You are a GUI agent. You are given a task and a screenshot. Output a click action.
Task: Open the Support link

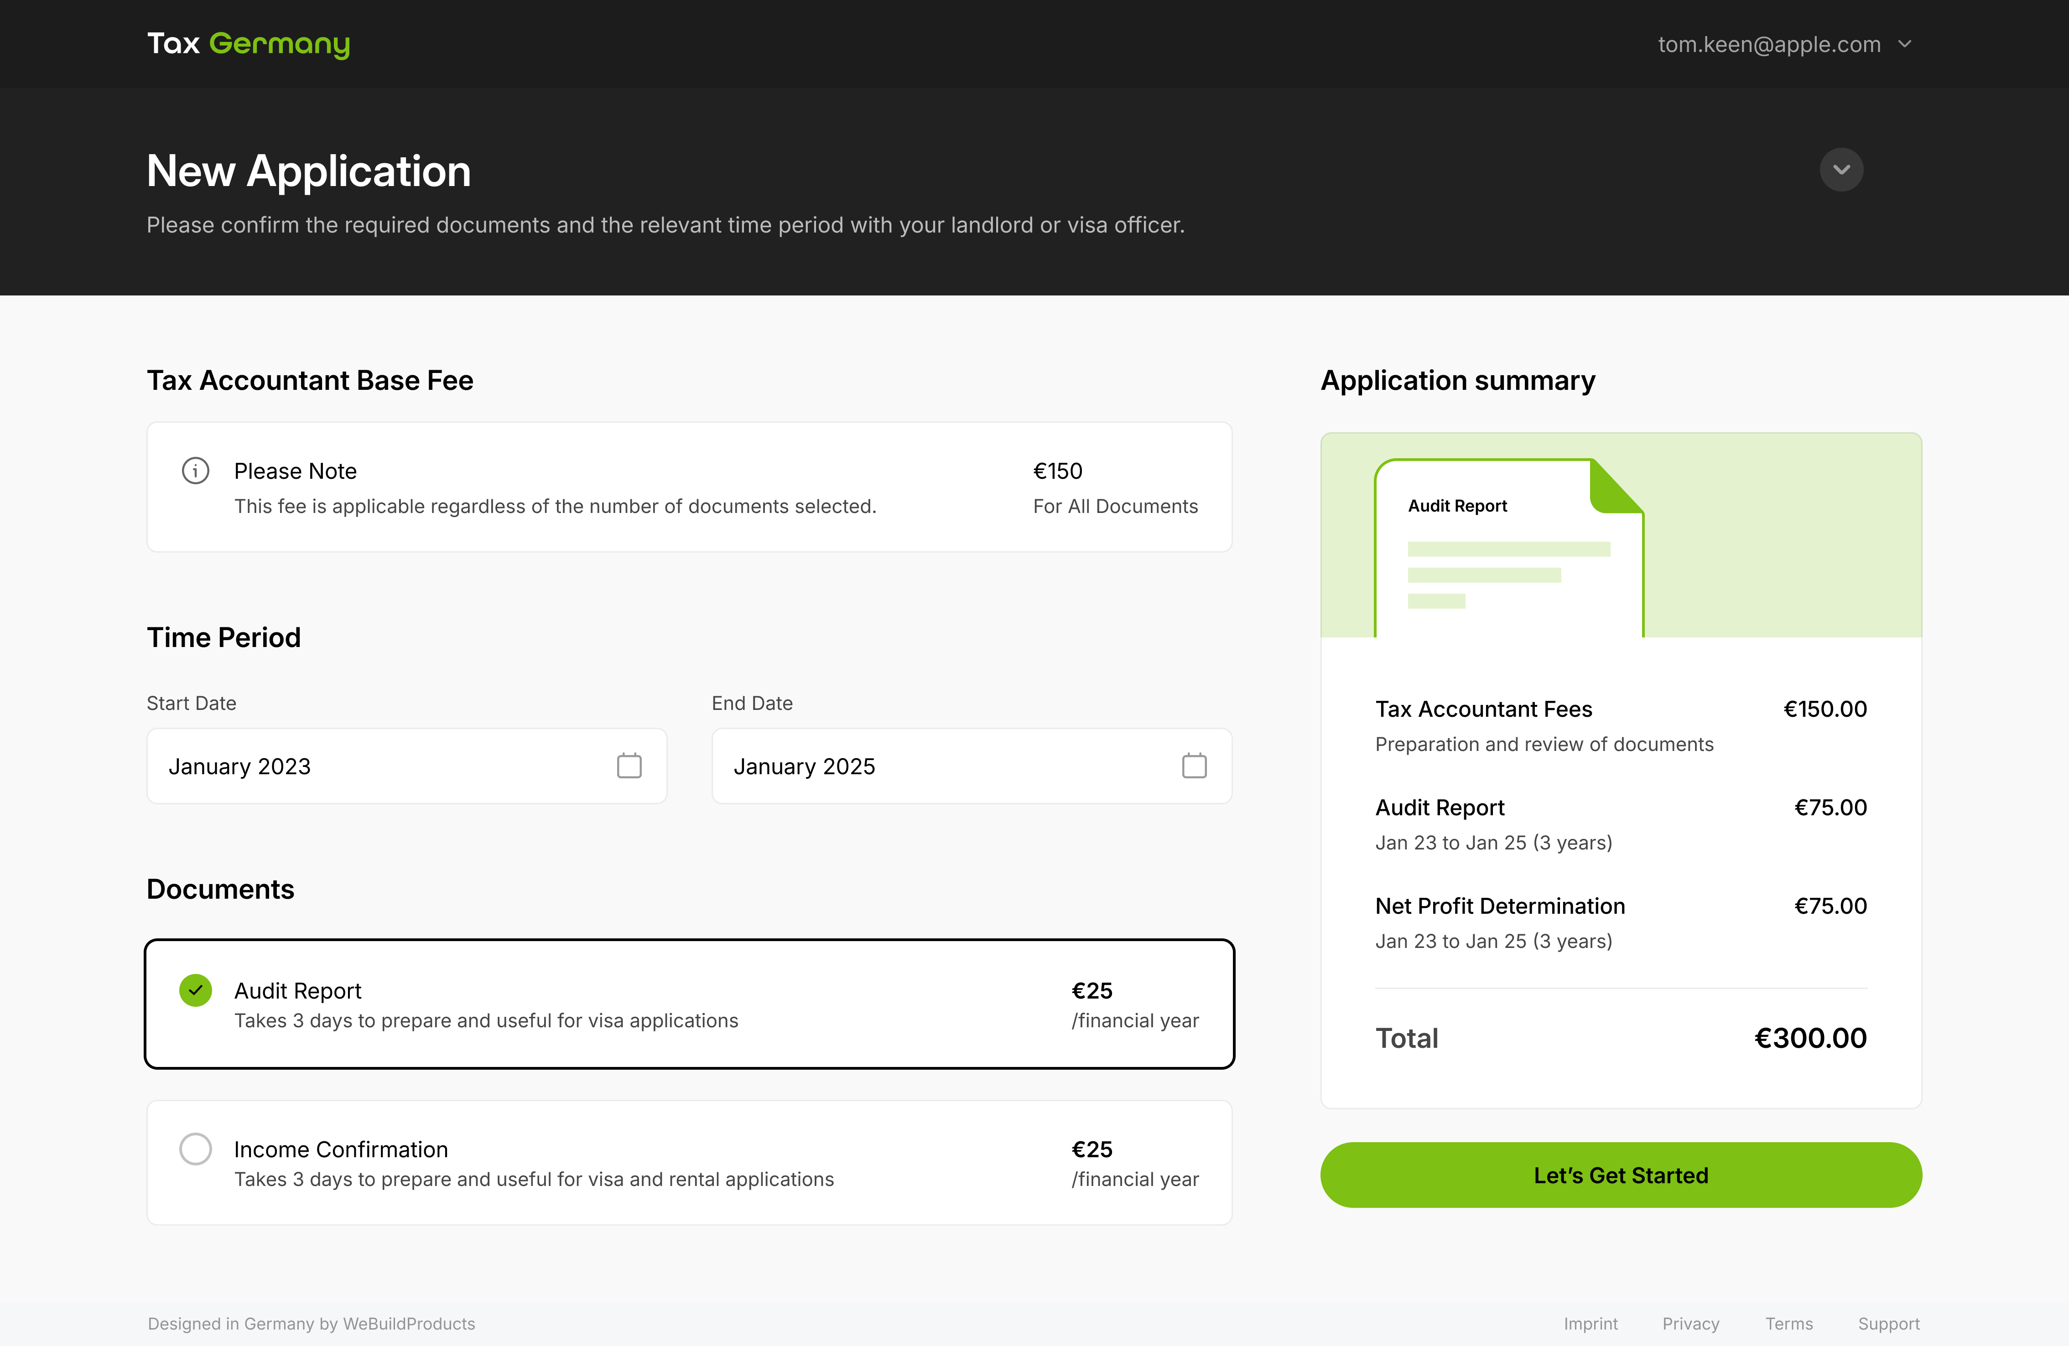point(1888,1323)
